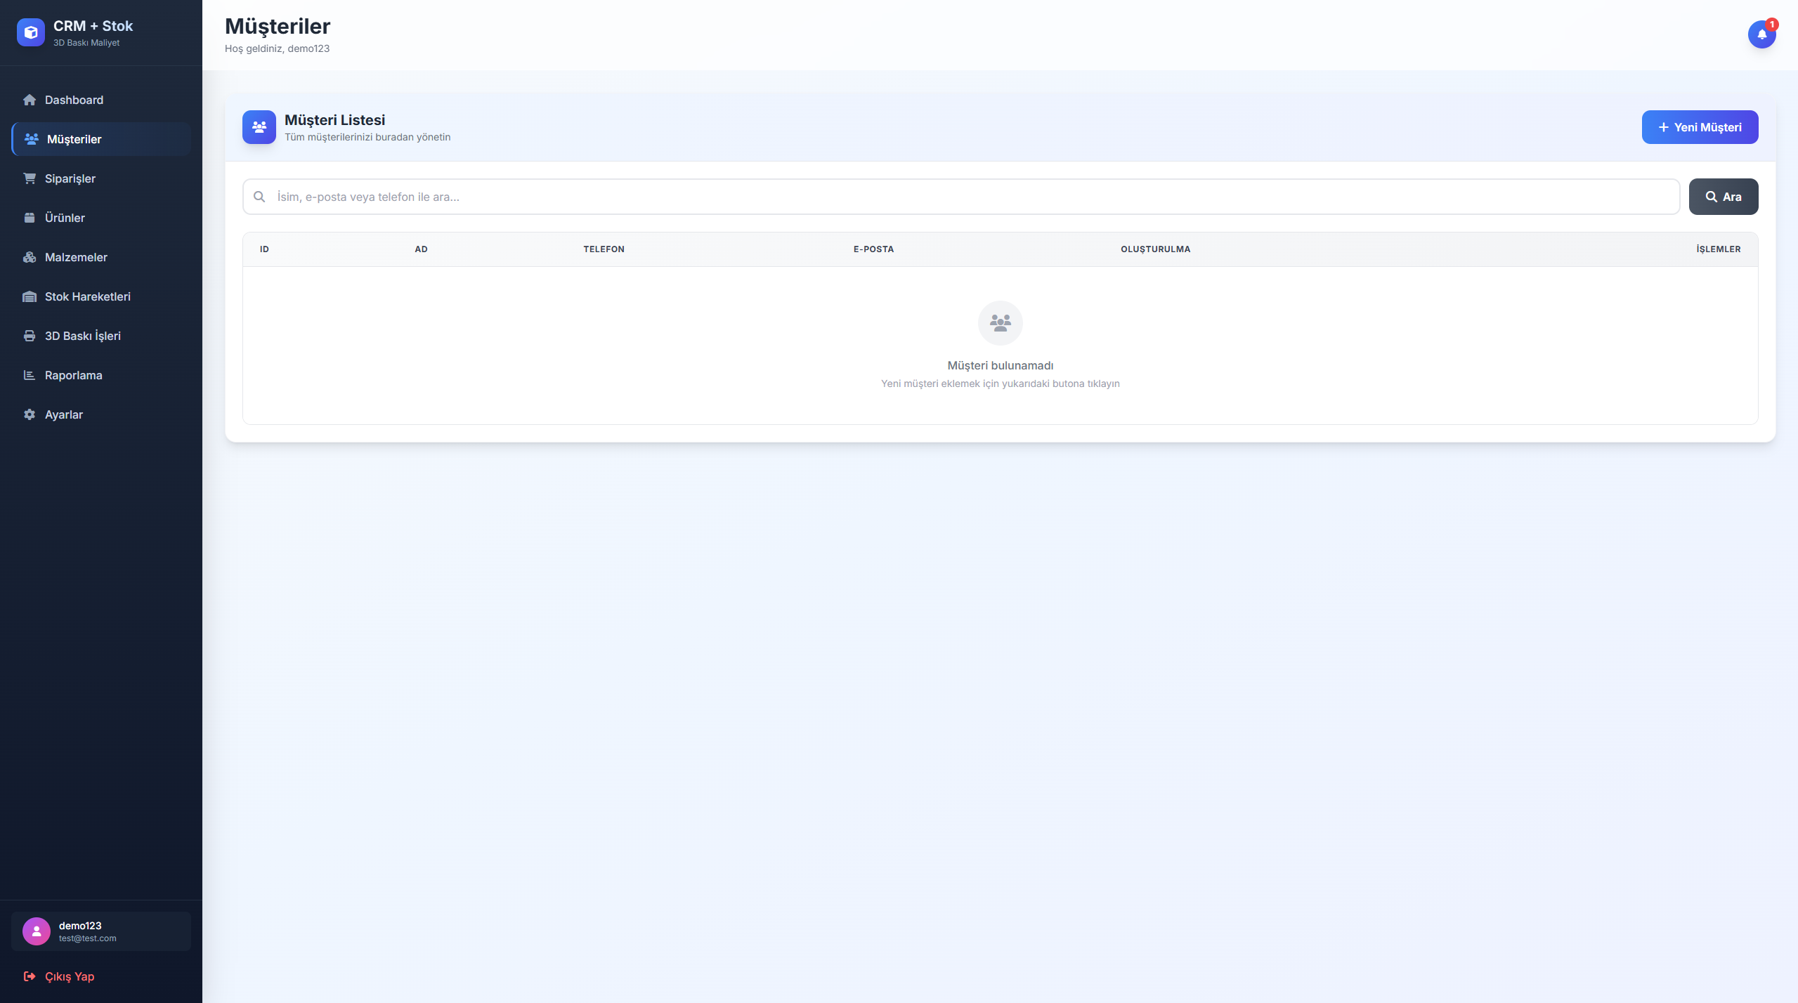Click the Ara search button
This screenshot has height=1003, width=1798.
coord(1723,197)
